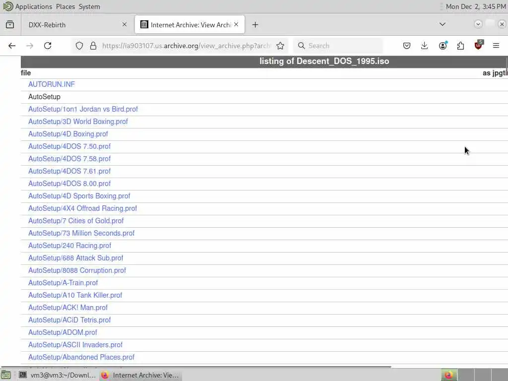Open the Internet Archive taskbar item
508x381 pixels.
click(140, 375)
